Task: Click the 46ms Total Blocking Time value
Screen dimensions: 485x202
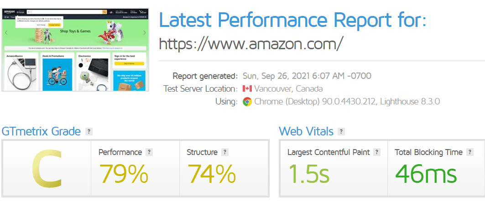Action: [426, 174]
